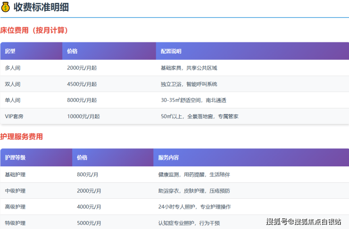
Task: Click the 服务内容 column header
Action: [x=168, y=158]
